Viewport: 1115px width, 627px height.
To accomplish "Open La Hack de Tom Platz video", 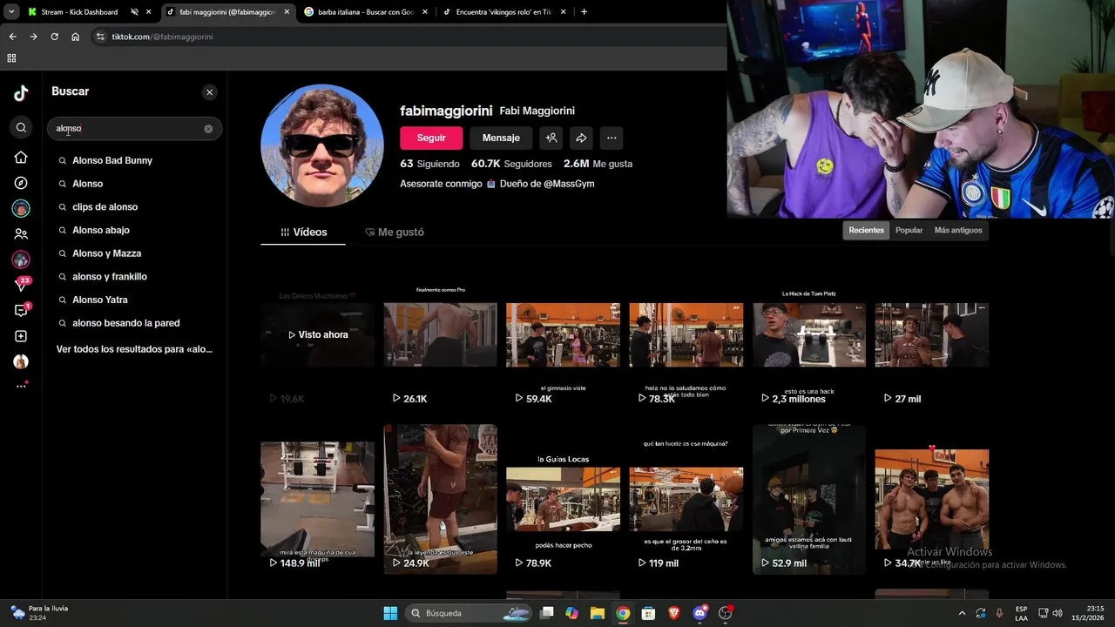I will point(809,334).
